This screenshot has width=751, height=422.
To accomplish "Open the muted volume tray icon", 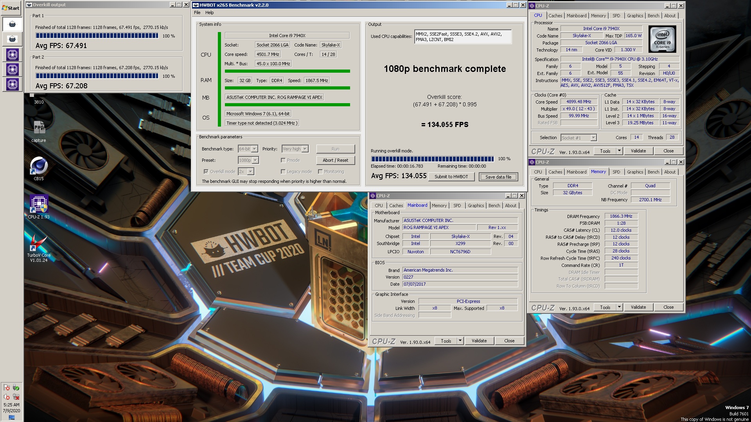I will (7, 397).
